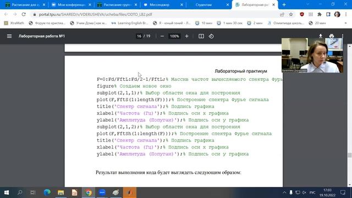
Task: Open Learning English bookmark
Action: (x=130, y=23)
